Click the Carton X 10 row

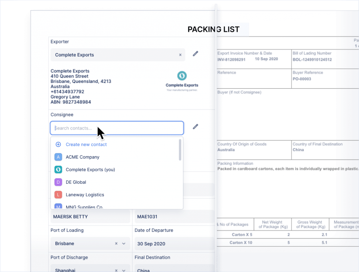coord(287,243)
